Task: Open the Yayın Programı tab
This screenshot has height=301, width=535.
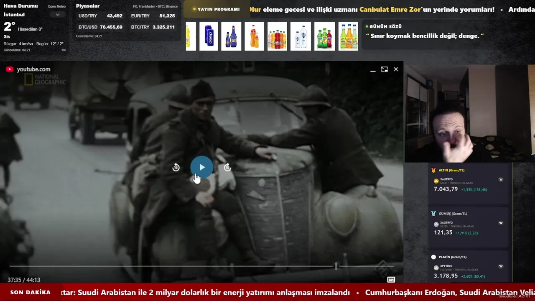Action: click(216, 9)
